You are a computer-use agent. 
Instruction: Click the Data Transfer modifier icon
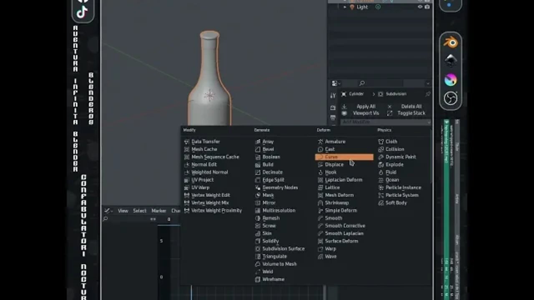point(186,142)
